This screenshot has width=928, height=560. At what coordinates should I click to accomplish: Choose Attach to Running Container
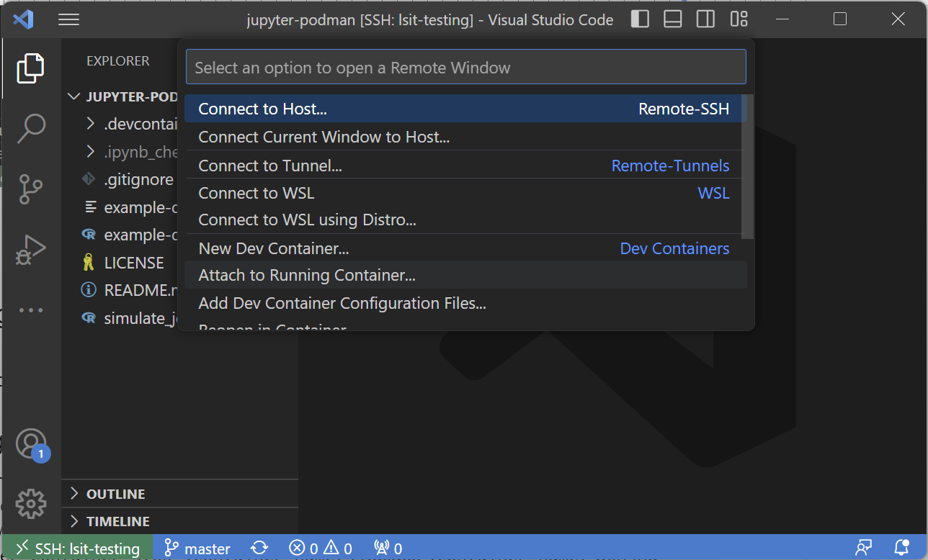click(307, 275)
